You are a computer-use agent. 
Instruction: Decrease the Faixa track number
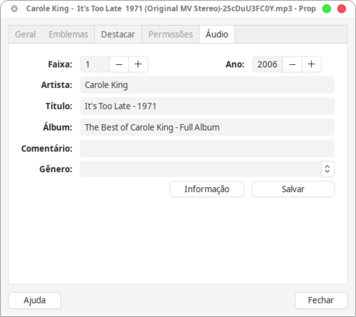click(x=119, y=64)
